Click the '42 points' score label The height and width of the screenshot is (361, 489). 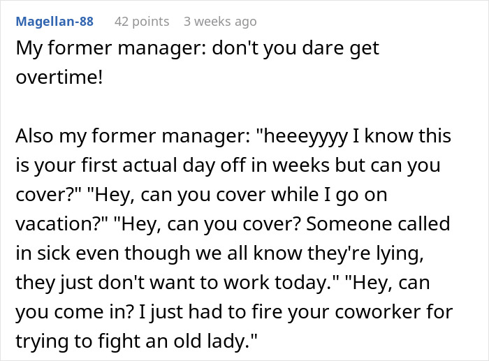[x=142, y=22]
